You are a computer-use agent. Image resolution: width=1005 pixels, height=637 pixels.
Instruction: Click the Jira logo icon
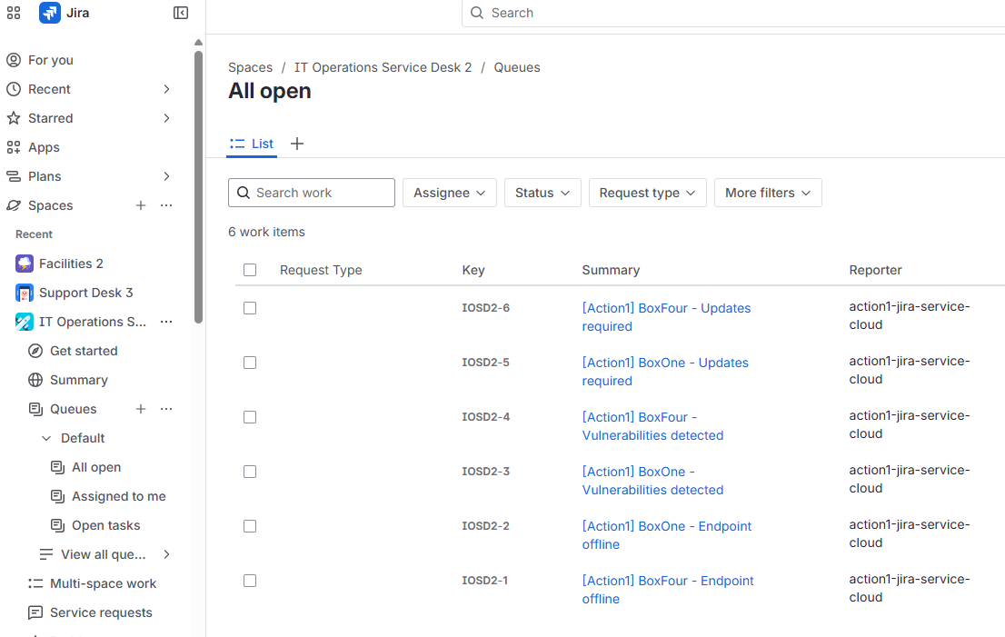pos(50,13)
